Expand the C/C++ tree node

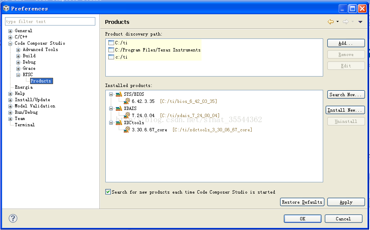coord(10,37)
